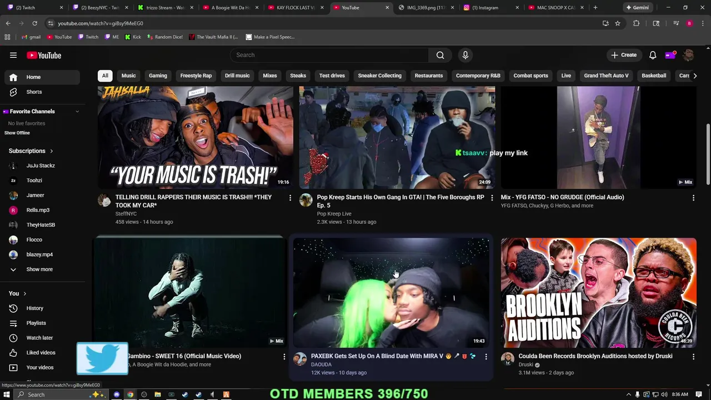Select the Freestyle Rap chip
The width and height of the screenshot is (711, 400).
tap(196, 76)
